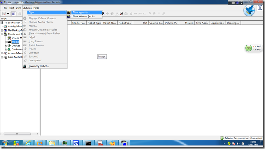
Task: Click the Inventory Robot toolbar icon
Action: (x=121, y=14)
